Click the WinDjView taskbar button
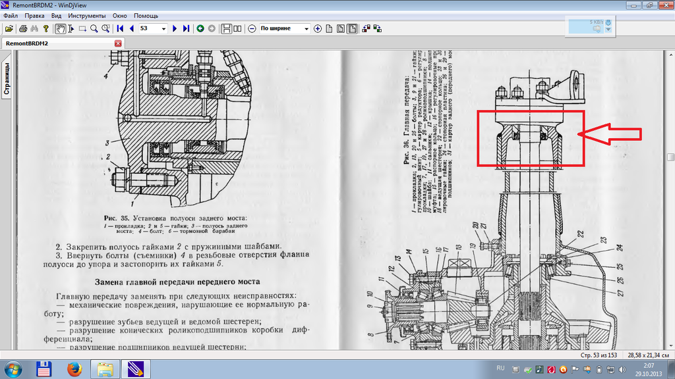The width and height of the screenshot is (675, 379). pyautogui.click(x=136, y=369)
